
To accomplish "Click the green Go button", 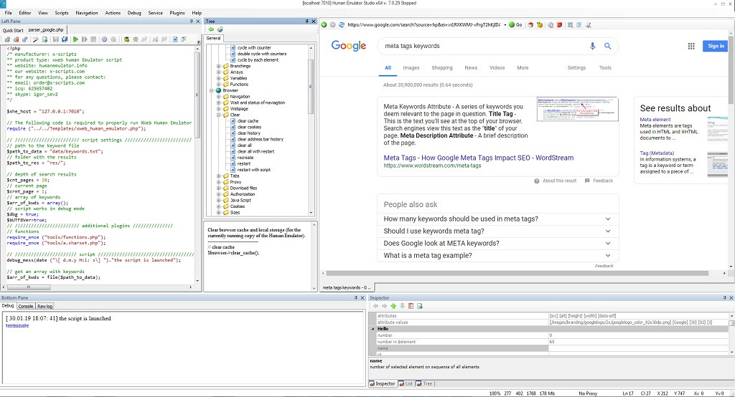I will tap(515, 25).
